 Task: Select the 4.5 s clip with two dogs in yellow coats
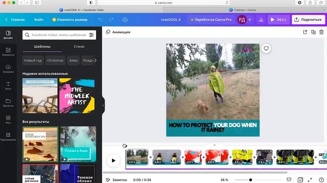167,157
